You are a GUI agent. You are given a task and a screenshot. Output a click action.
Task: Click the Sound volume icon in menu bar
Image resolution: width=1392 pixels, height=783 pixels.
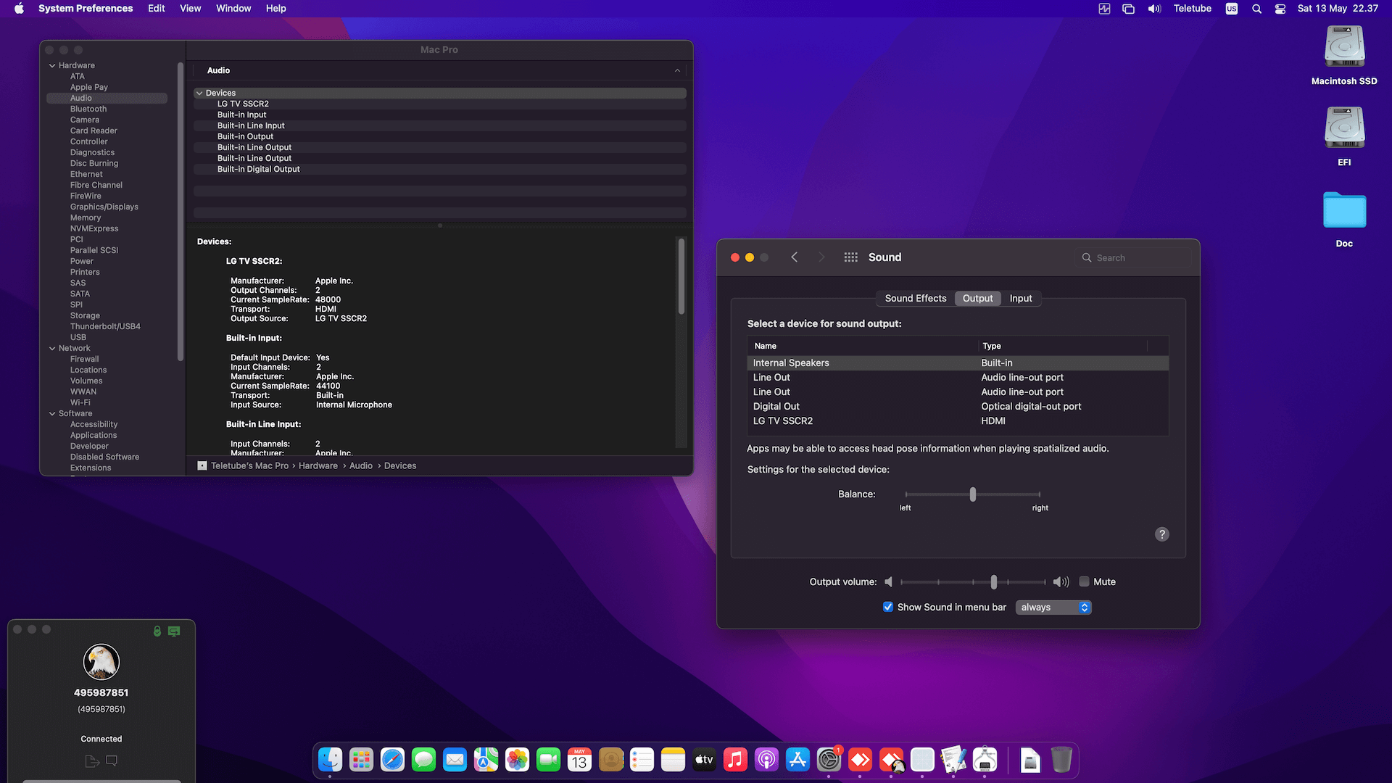point(1154,9)
